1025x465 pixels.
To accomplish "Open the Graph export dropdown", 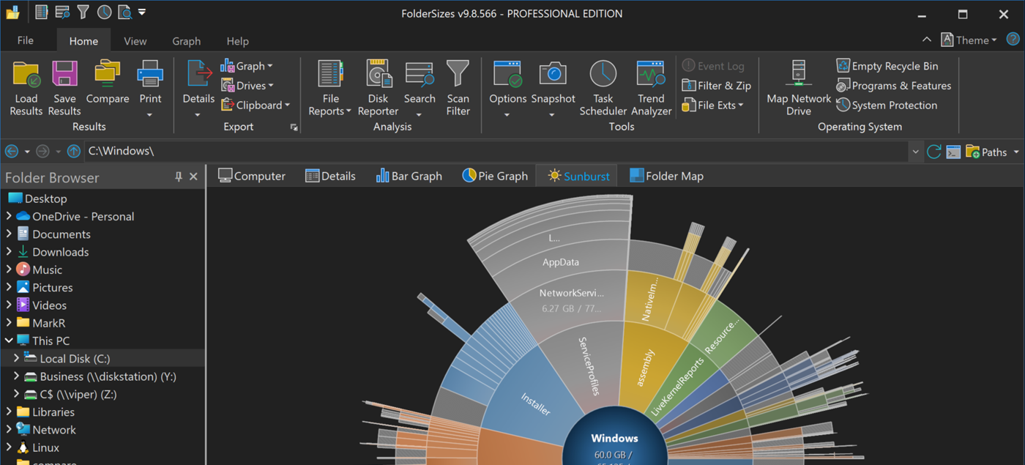I will pyautogui.click(x=247, y=66).
